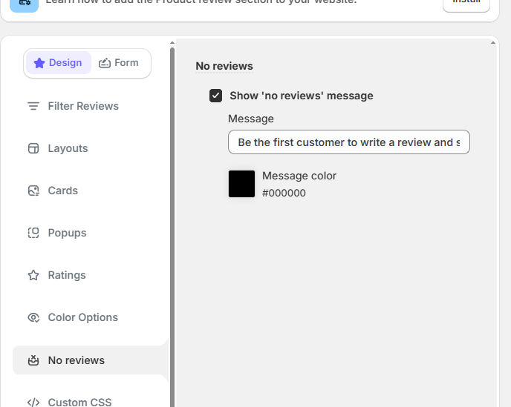Click the Filter Reviews icon

pos(33,106)
